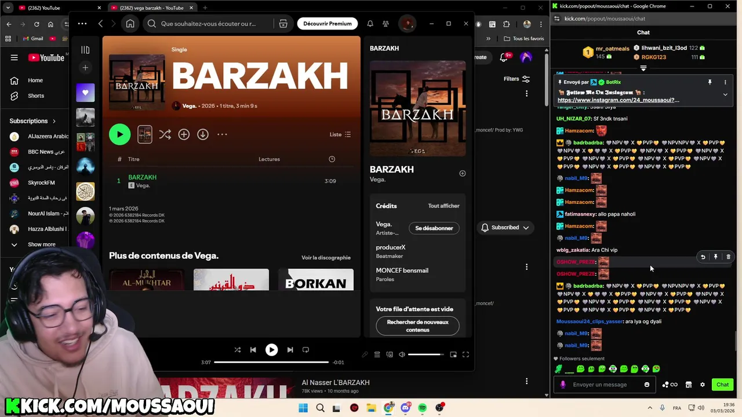
Task: Open Spotify from Windows taskbar
Action: [x=422, y=408]
